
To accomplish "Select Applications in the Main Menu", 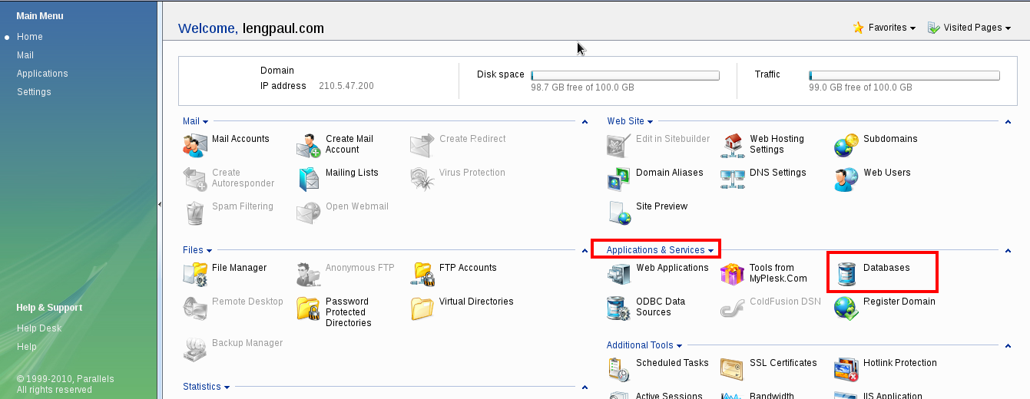I will 42,74.
